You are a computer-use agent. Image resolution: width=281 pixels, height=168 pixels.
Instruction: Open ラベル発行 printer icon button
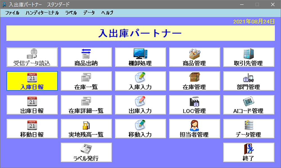click(86, 153)
